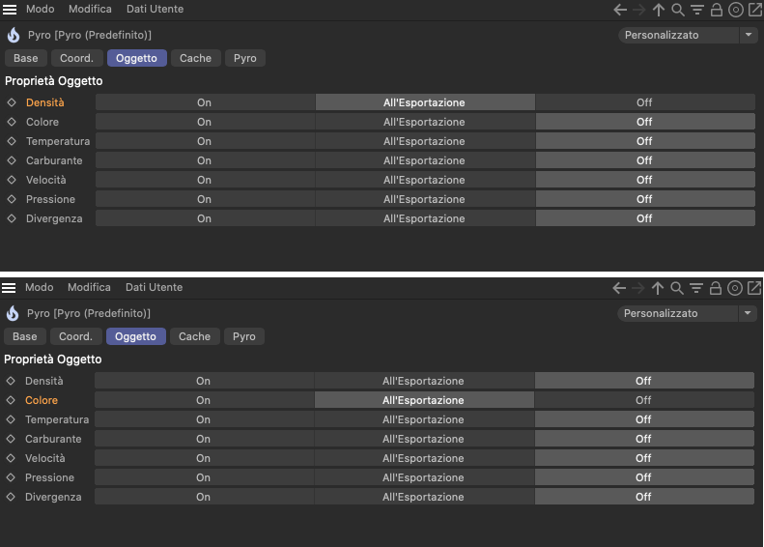The image size is (764, 547).
Task: Set Divergenza to All'Esportazione in upper panel
Action: pyautogui.click(x=424, y=218)
